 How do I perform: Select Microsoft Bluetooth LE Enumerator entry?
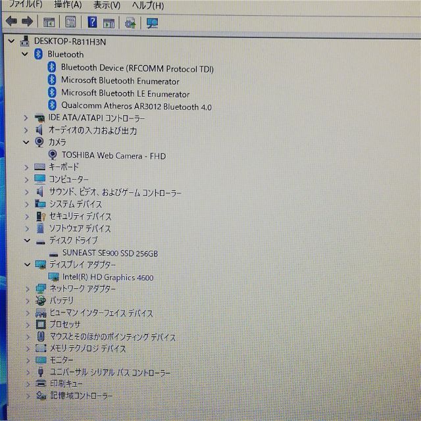[126, 93]
